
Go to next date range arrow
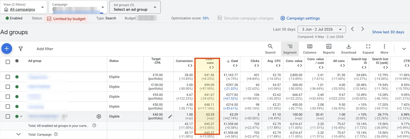tap(363, 29)
